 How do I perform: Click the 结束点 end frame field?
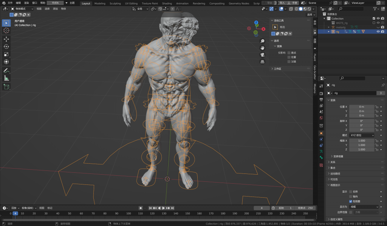(305, 208)
